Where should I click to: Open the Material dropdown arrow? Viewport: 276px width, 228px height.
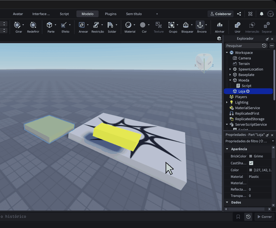[x=134, y=25]
